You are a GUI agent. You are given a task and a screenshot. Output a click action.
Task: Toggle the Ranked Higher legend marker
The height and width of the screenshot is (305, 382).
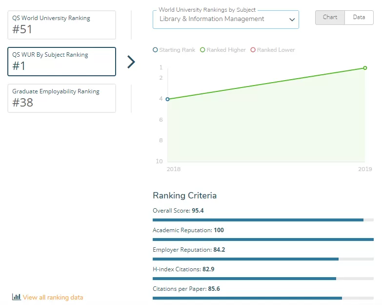point(202,50)
